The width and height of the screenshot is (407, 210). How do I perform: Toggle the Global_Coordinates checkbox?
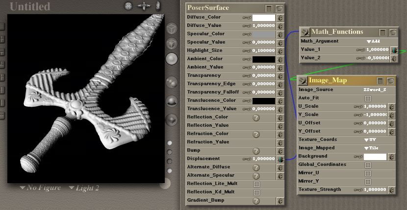pyautogui.click(x=368, y=165)
